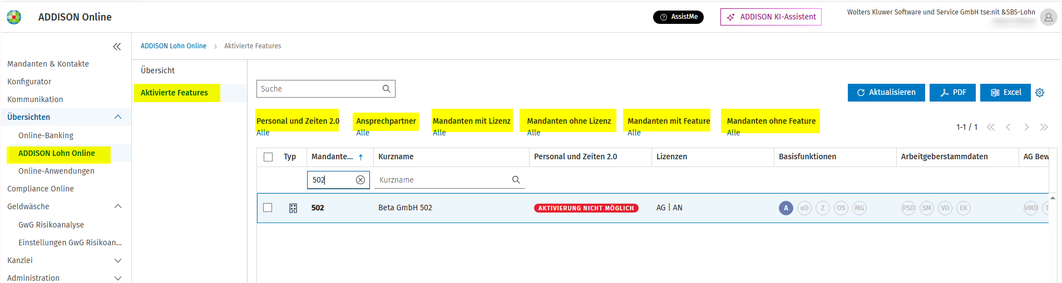Select ADDISON Lohn Online in the sidebar
The image size is (1062, 283).
(x=57, y=153)
